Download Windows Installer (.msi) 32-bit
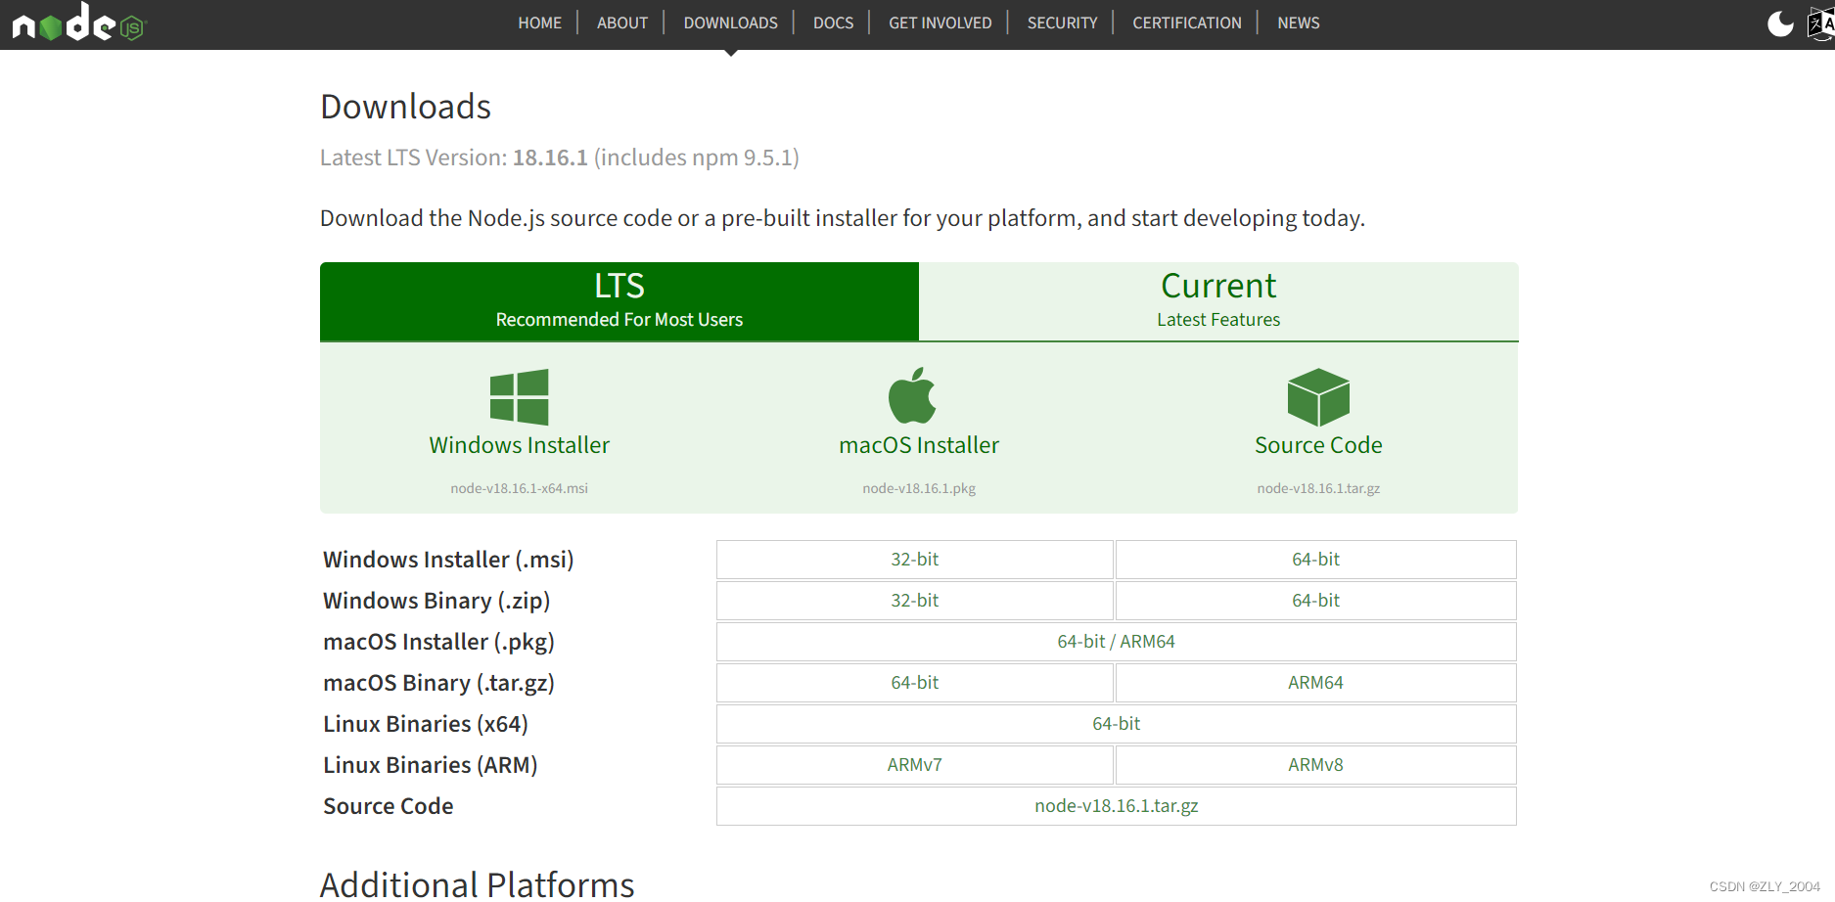The height and width of the screenshot is (902, 1835). 915,560
